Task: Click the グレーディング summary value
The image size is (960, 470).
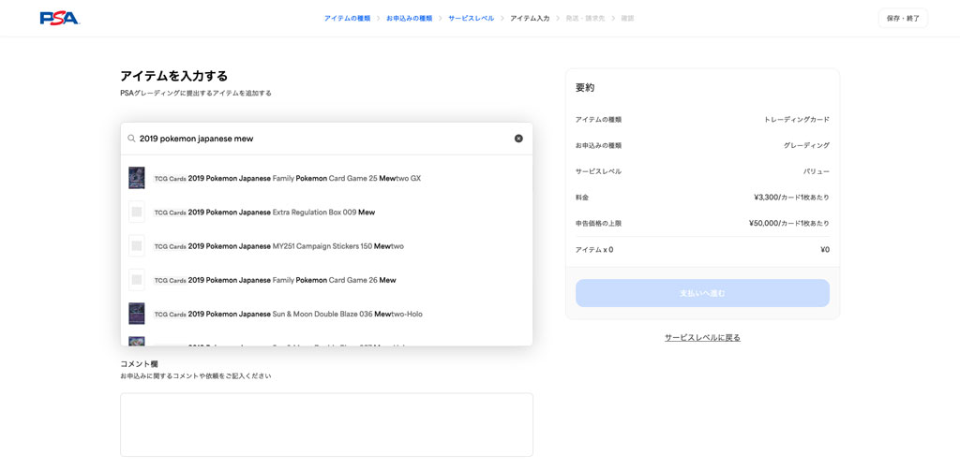Action: pyautogui.click(x=806, y=145)
